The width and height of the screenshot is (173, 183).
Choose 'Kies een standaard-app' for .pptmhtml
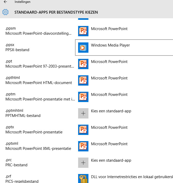coord(111,111)
